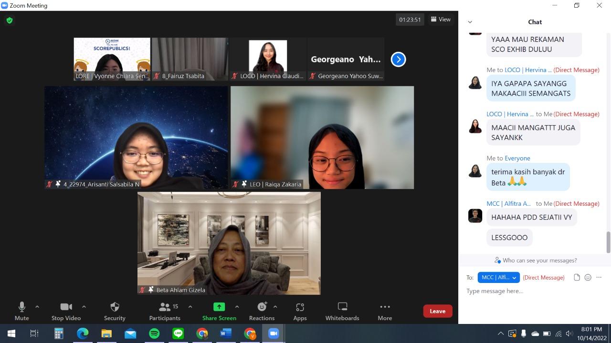This screenshot has width=611, height=343.
Task: Open the Security shield options
Action: click(115, 311)
